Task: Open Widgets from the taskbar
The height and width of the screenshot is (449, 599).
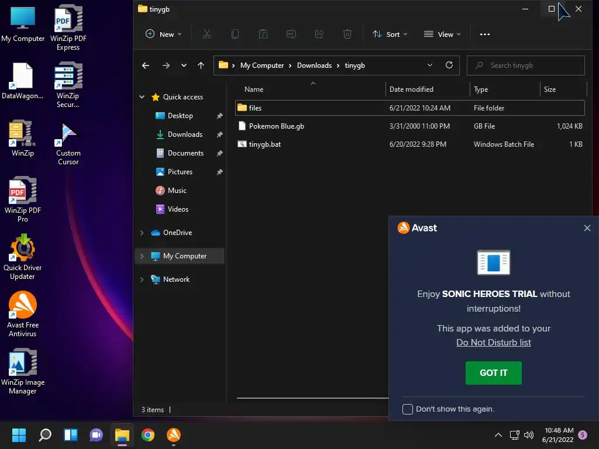Action: [71, 435]
